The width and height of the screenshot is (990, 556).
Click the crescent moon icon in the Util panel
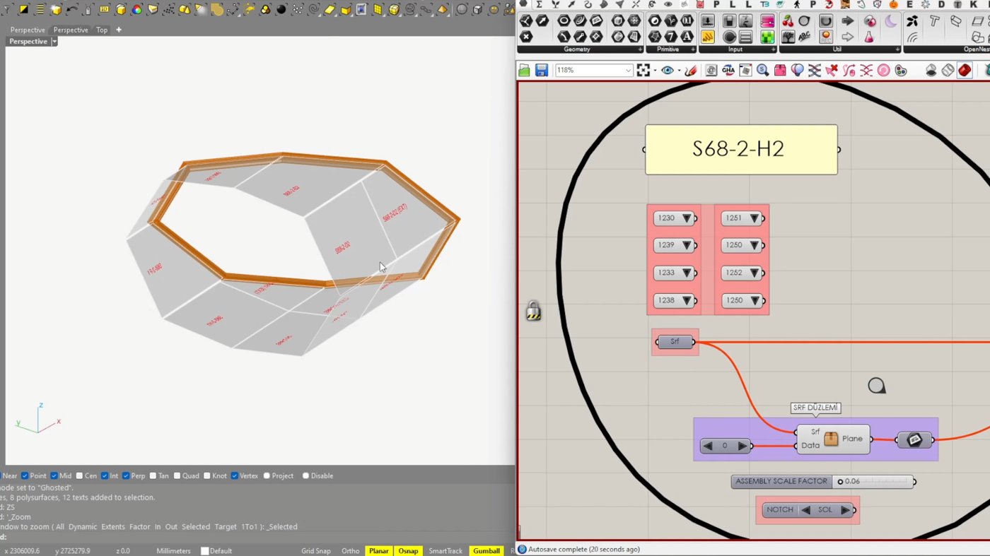click(x=890, y=21)
